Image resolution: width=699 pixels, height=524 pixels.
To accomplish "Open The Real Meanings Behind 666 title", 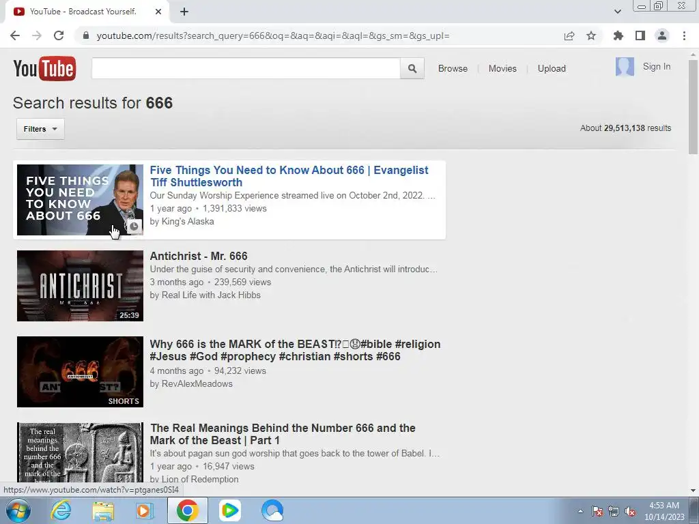I will click(x=283, y=434).
